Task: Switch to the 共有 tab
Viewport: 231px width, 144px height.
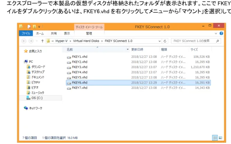Action: tap(54, 34)
